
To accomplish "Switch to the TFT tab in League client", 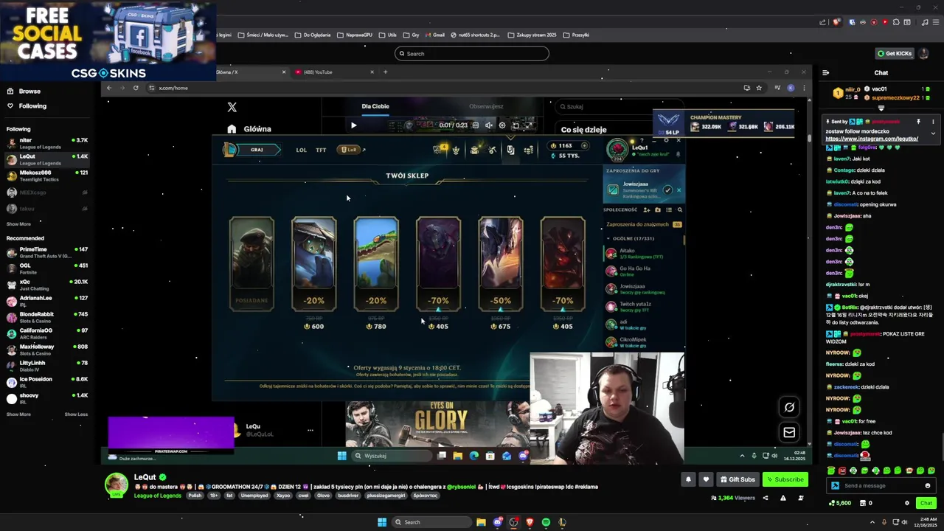I will 321,150.
